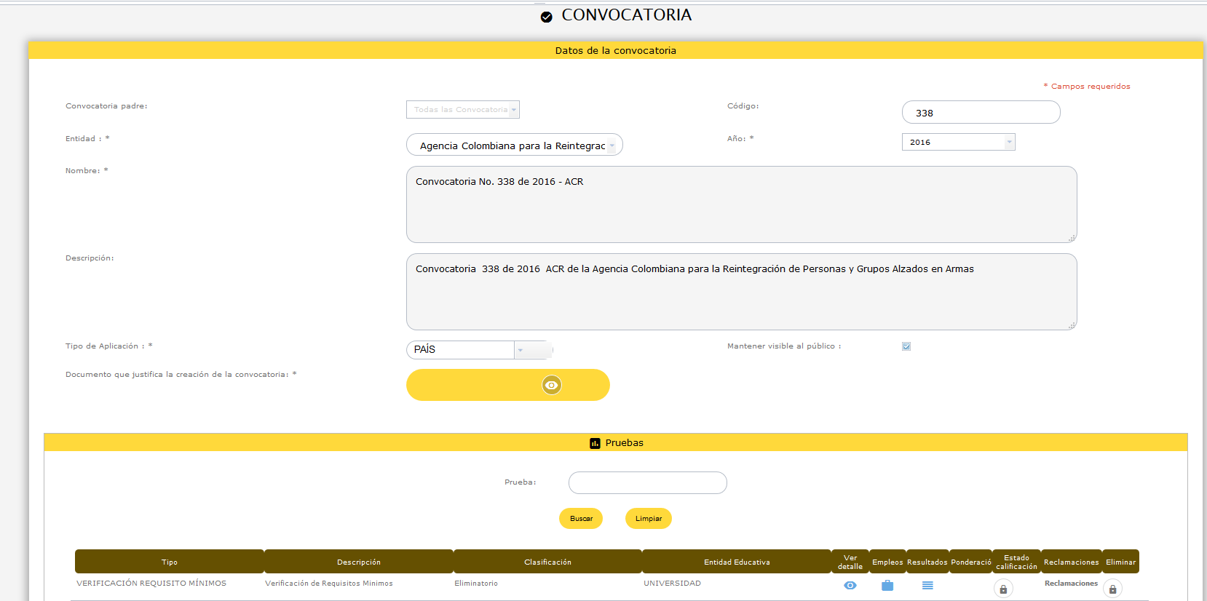Click the Estado calificación lock icon

pyautogui.click(x=1003, y=589)
